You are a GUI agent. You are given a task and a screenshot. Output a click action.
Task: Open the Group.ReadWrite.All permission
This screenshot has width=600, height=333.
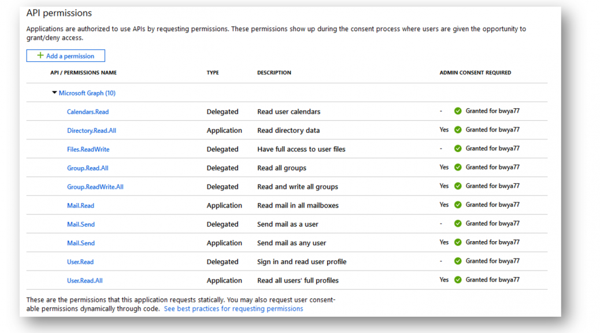point(95,187)
